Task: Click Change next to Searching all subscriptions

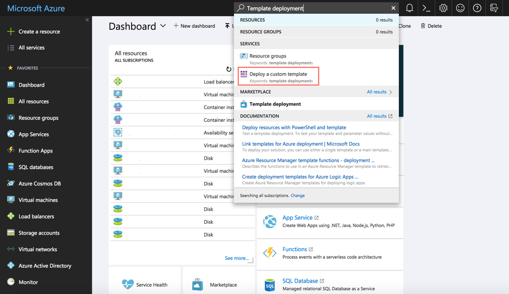Action: click(x=297, y=195)
